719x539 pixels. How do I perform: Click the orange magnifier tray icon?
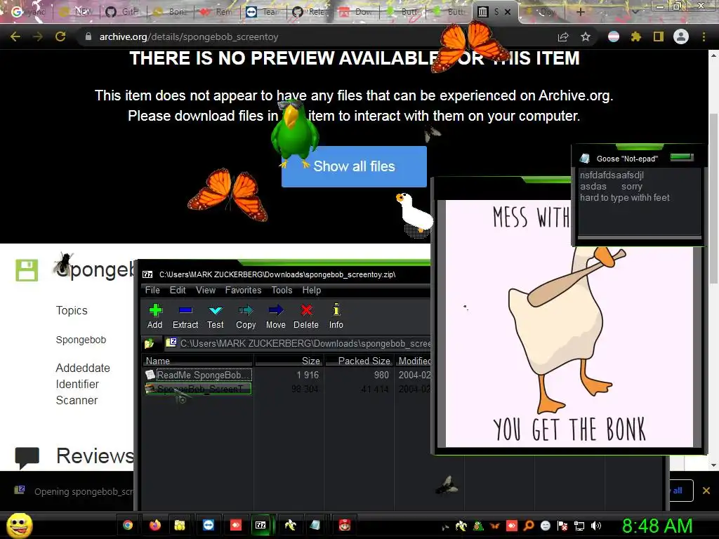pos(529,526)
